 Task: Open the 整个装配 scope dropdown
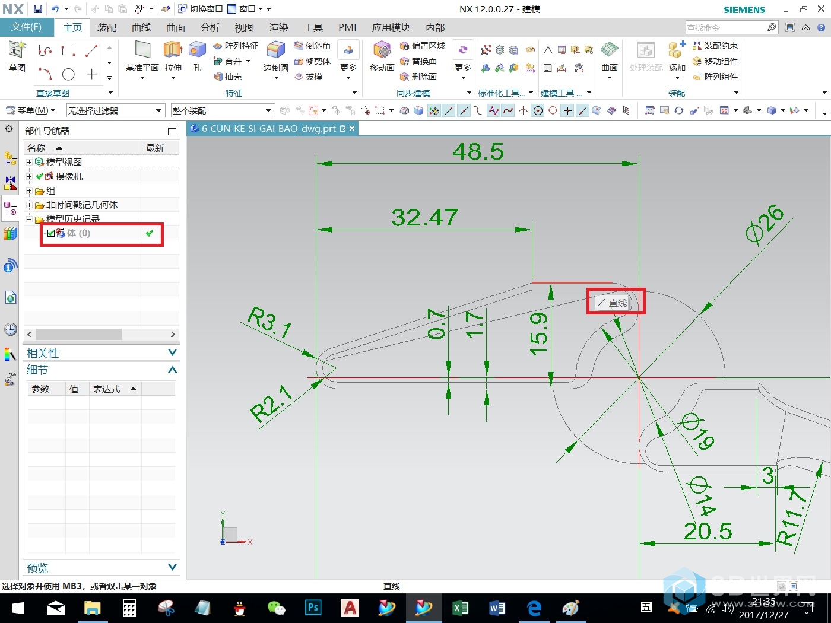click(223, 110)
